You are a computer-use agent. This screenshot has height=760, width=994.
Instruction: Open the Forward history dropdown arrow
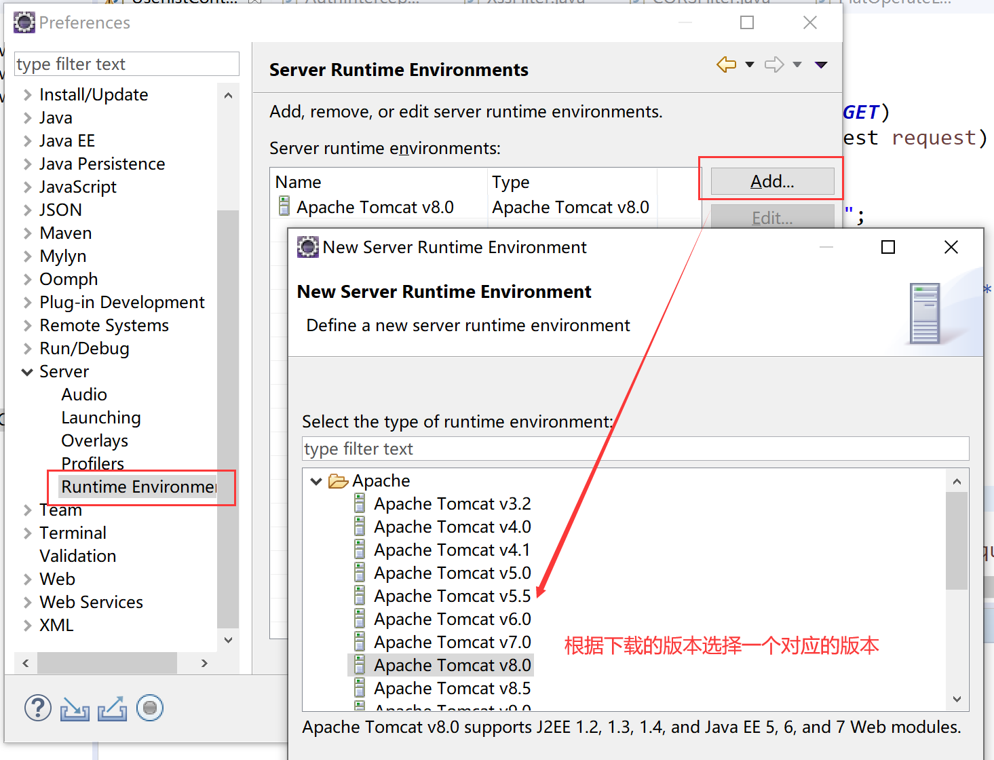[x=797, y=64]
